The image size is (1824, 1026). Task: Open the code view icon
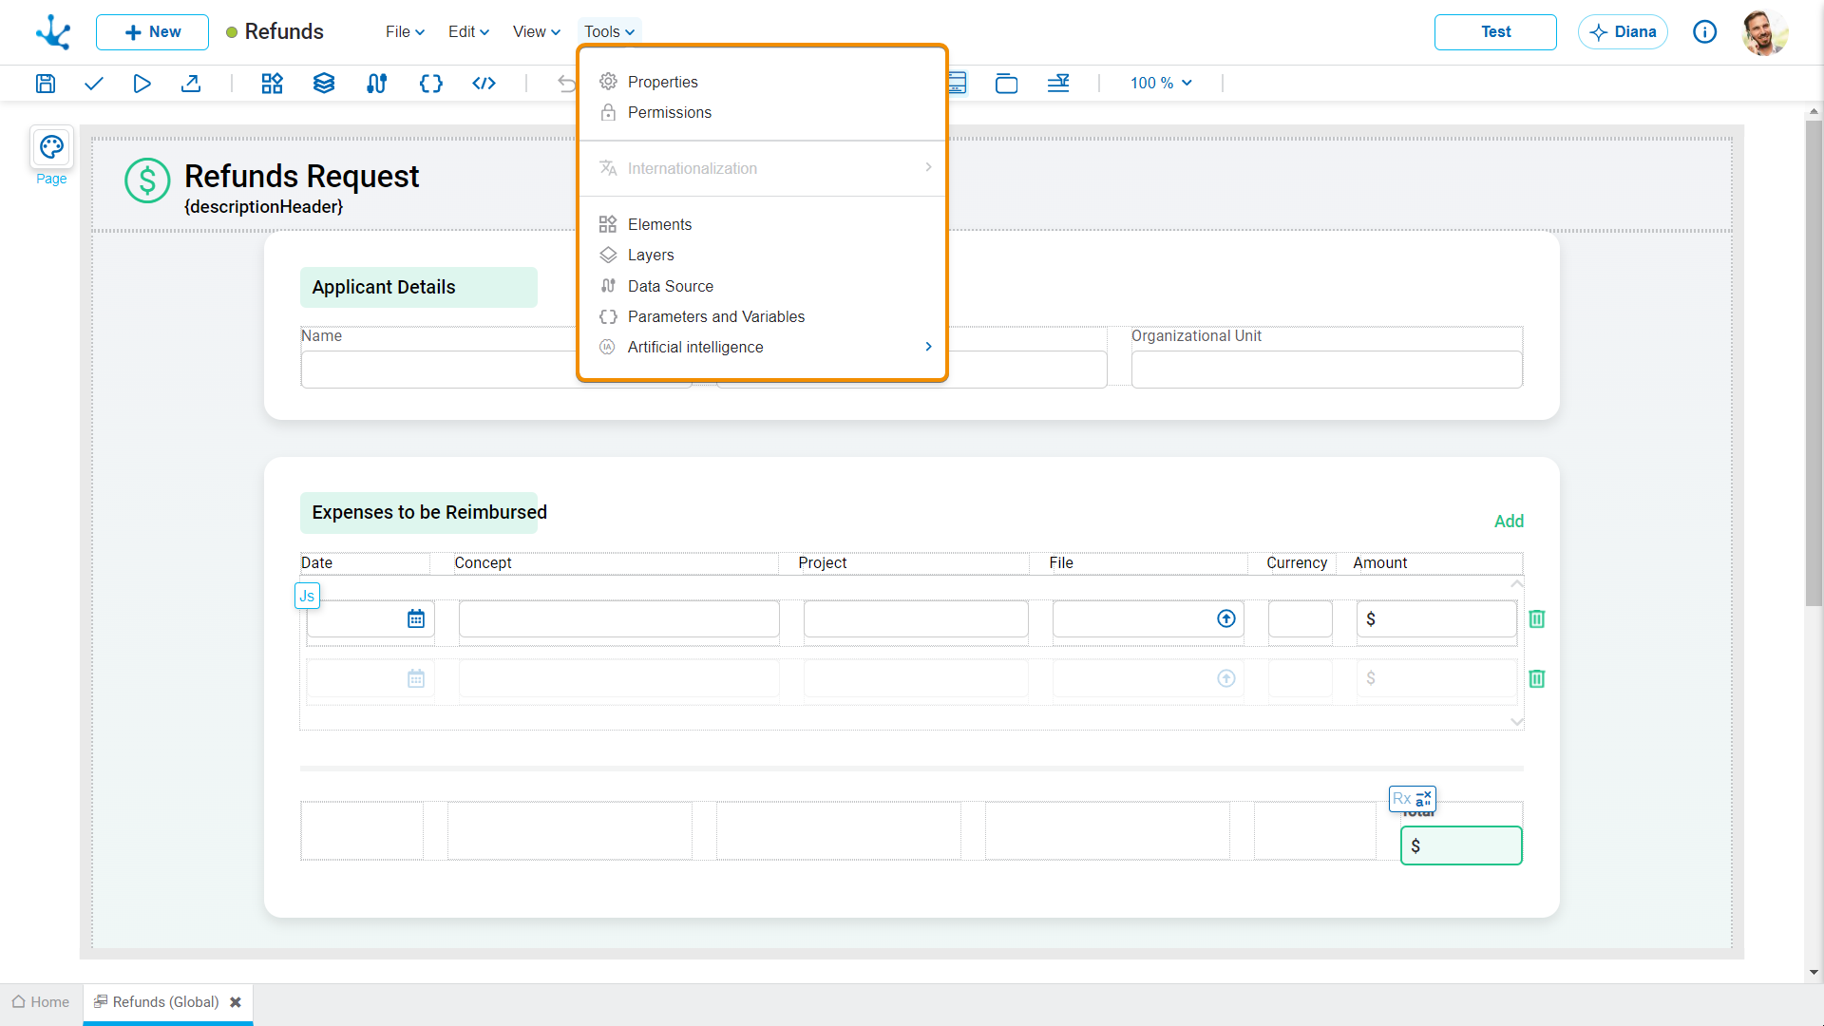484,84
